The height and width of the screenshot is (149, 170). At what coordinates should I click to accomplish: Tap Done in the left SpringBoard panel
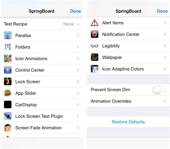click(75, 11)
